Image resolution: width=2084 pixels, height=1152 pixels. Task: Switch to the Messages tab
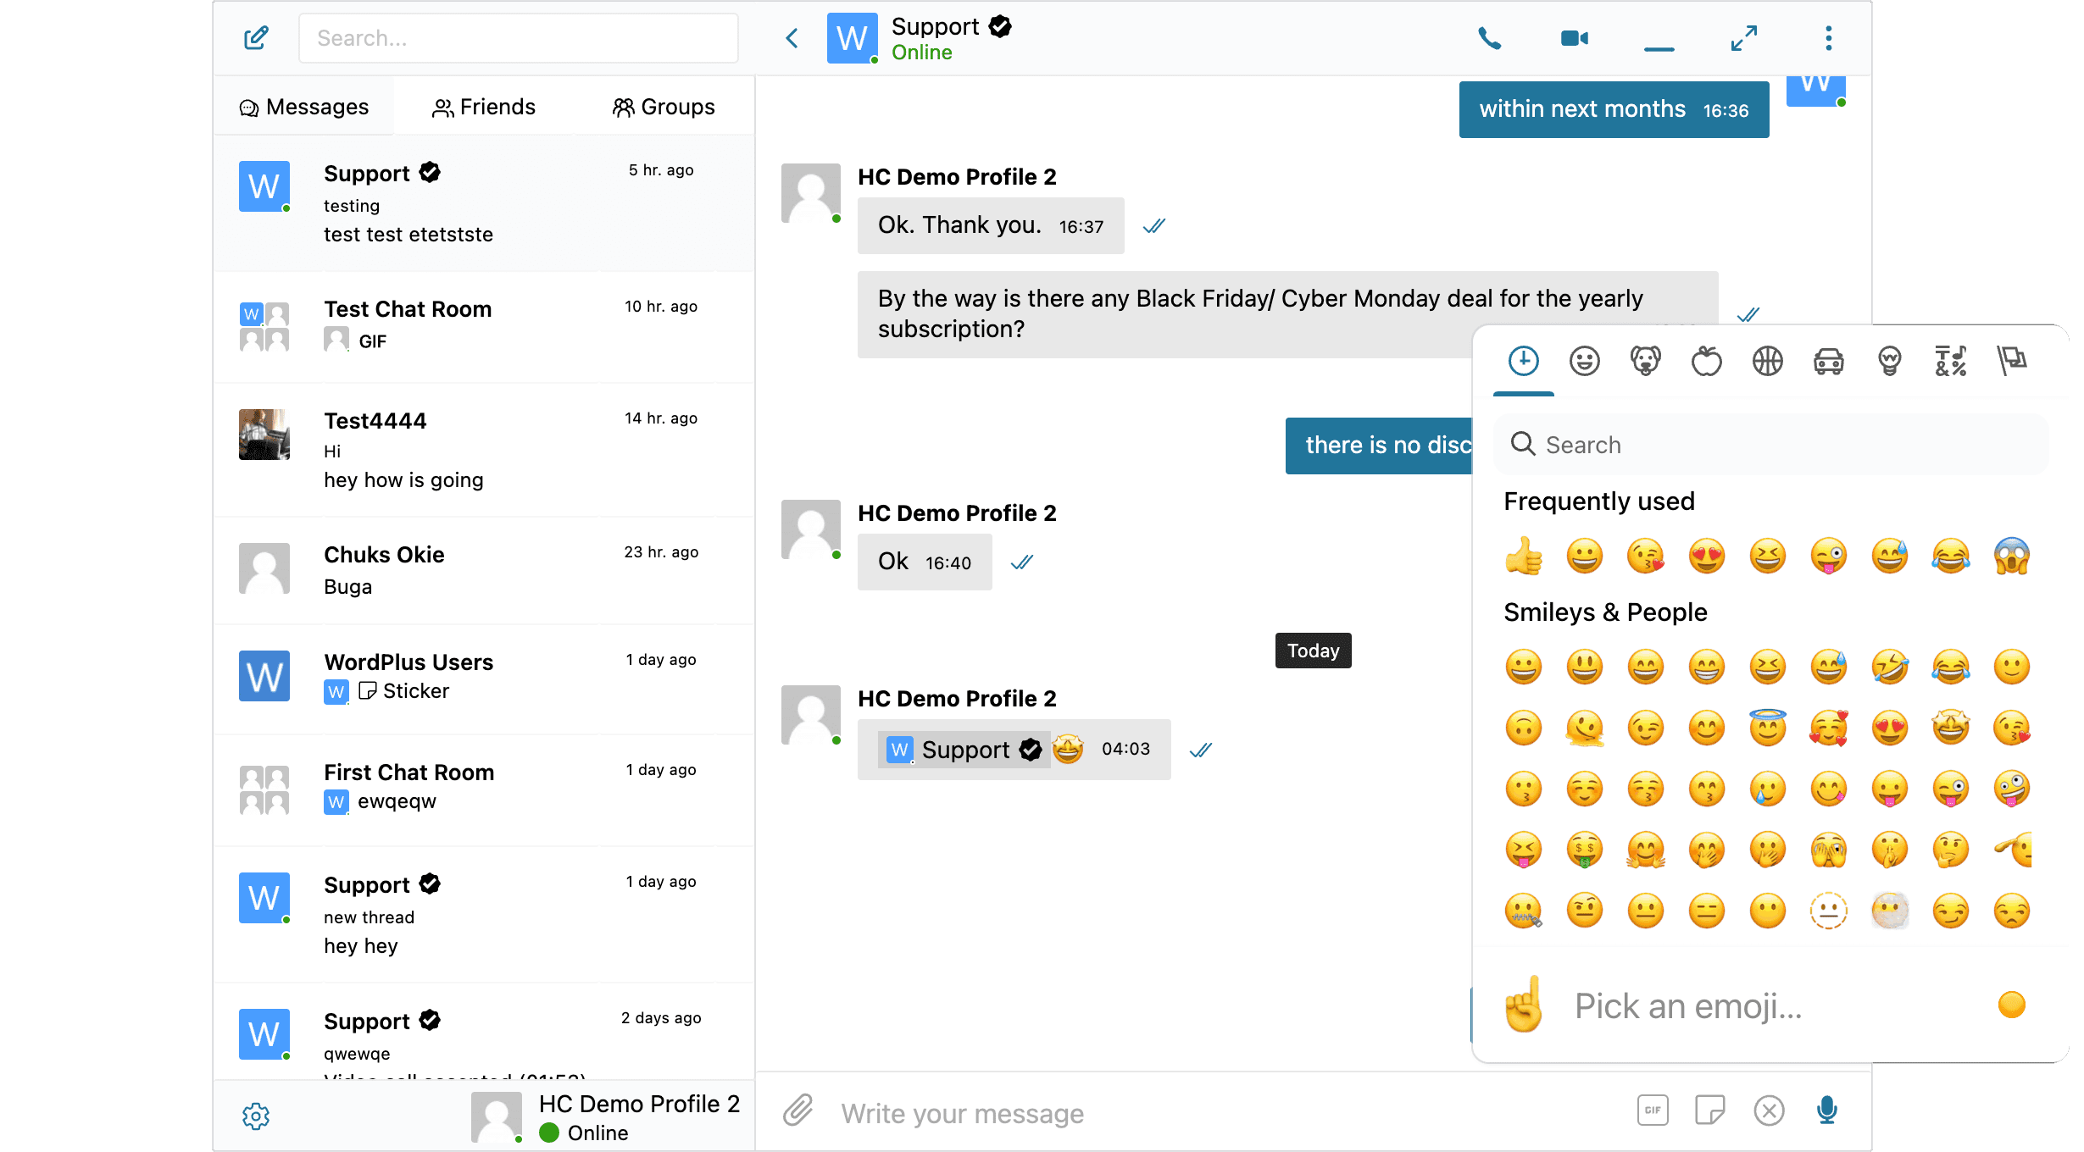304,107
